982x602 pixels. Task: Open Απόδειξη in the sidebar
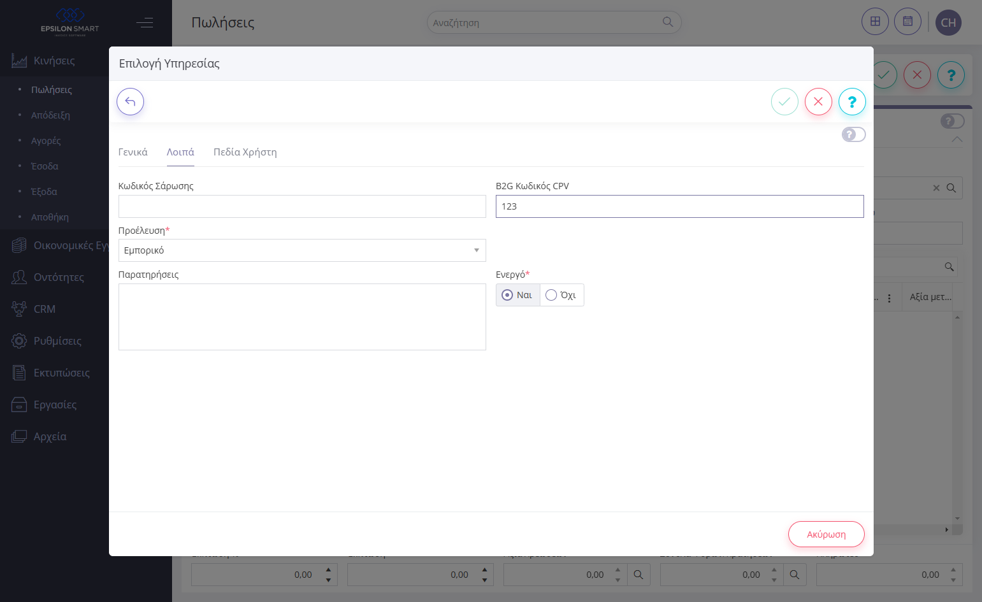tap(50, 115)
